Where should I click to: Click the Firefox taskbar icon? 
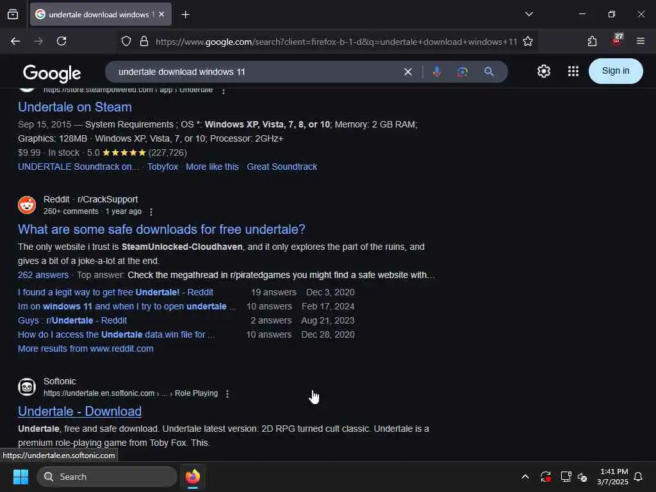pos(192,477)
